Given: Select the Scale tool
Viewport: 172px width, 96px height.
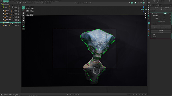Looking at the screenshot, I should point(23,18).
